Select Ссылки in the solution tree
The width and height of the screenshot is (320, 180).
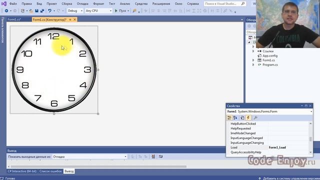(x=268, y=51)
